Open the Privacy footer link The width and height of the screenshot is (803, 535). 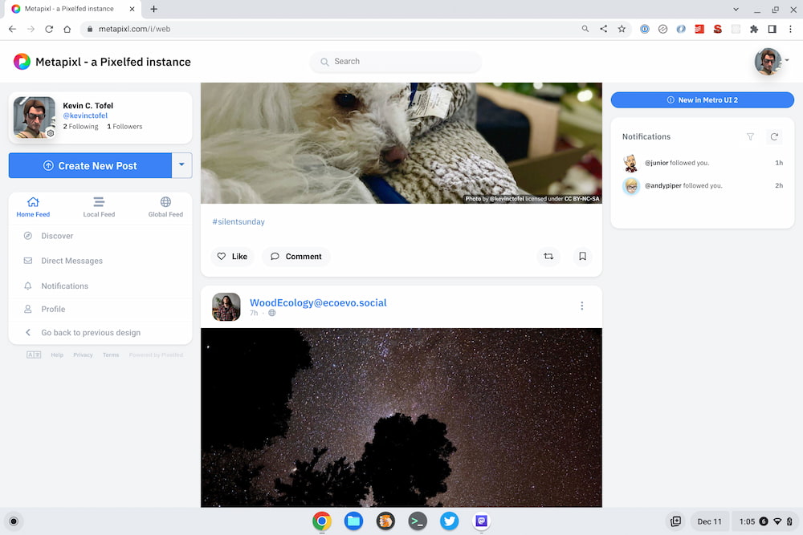[x=83, y=355]
